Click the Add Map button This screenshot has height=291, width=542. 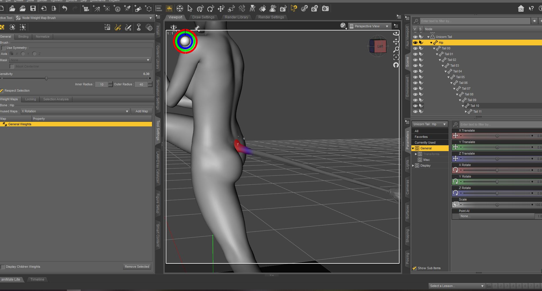click(x=142, y=111)
